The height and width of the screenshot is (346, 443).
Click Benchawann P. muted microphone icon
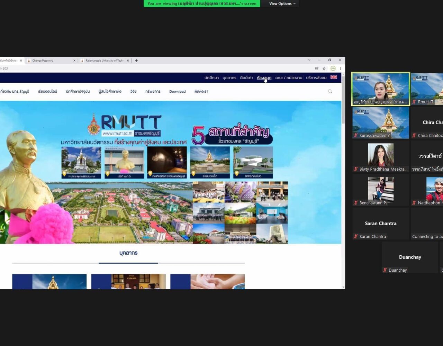click(x=356, y=203)
